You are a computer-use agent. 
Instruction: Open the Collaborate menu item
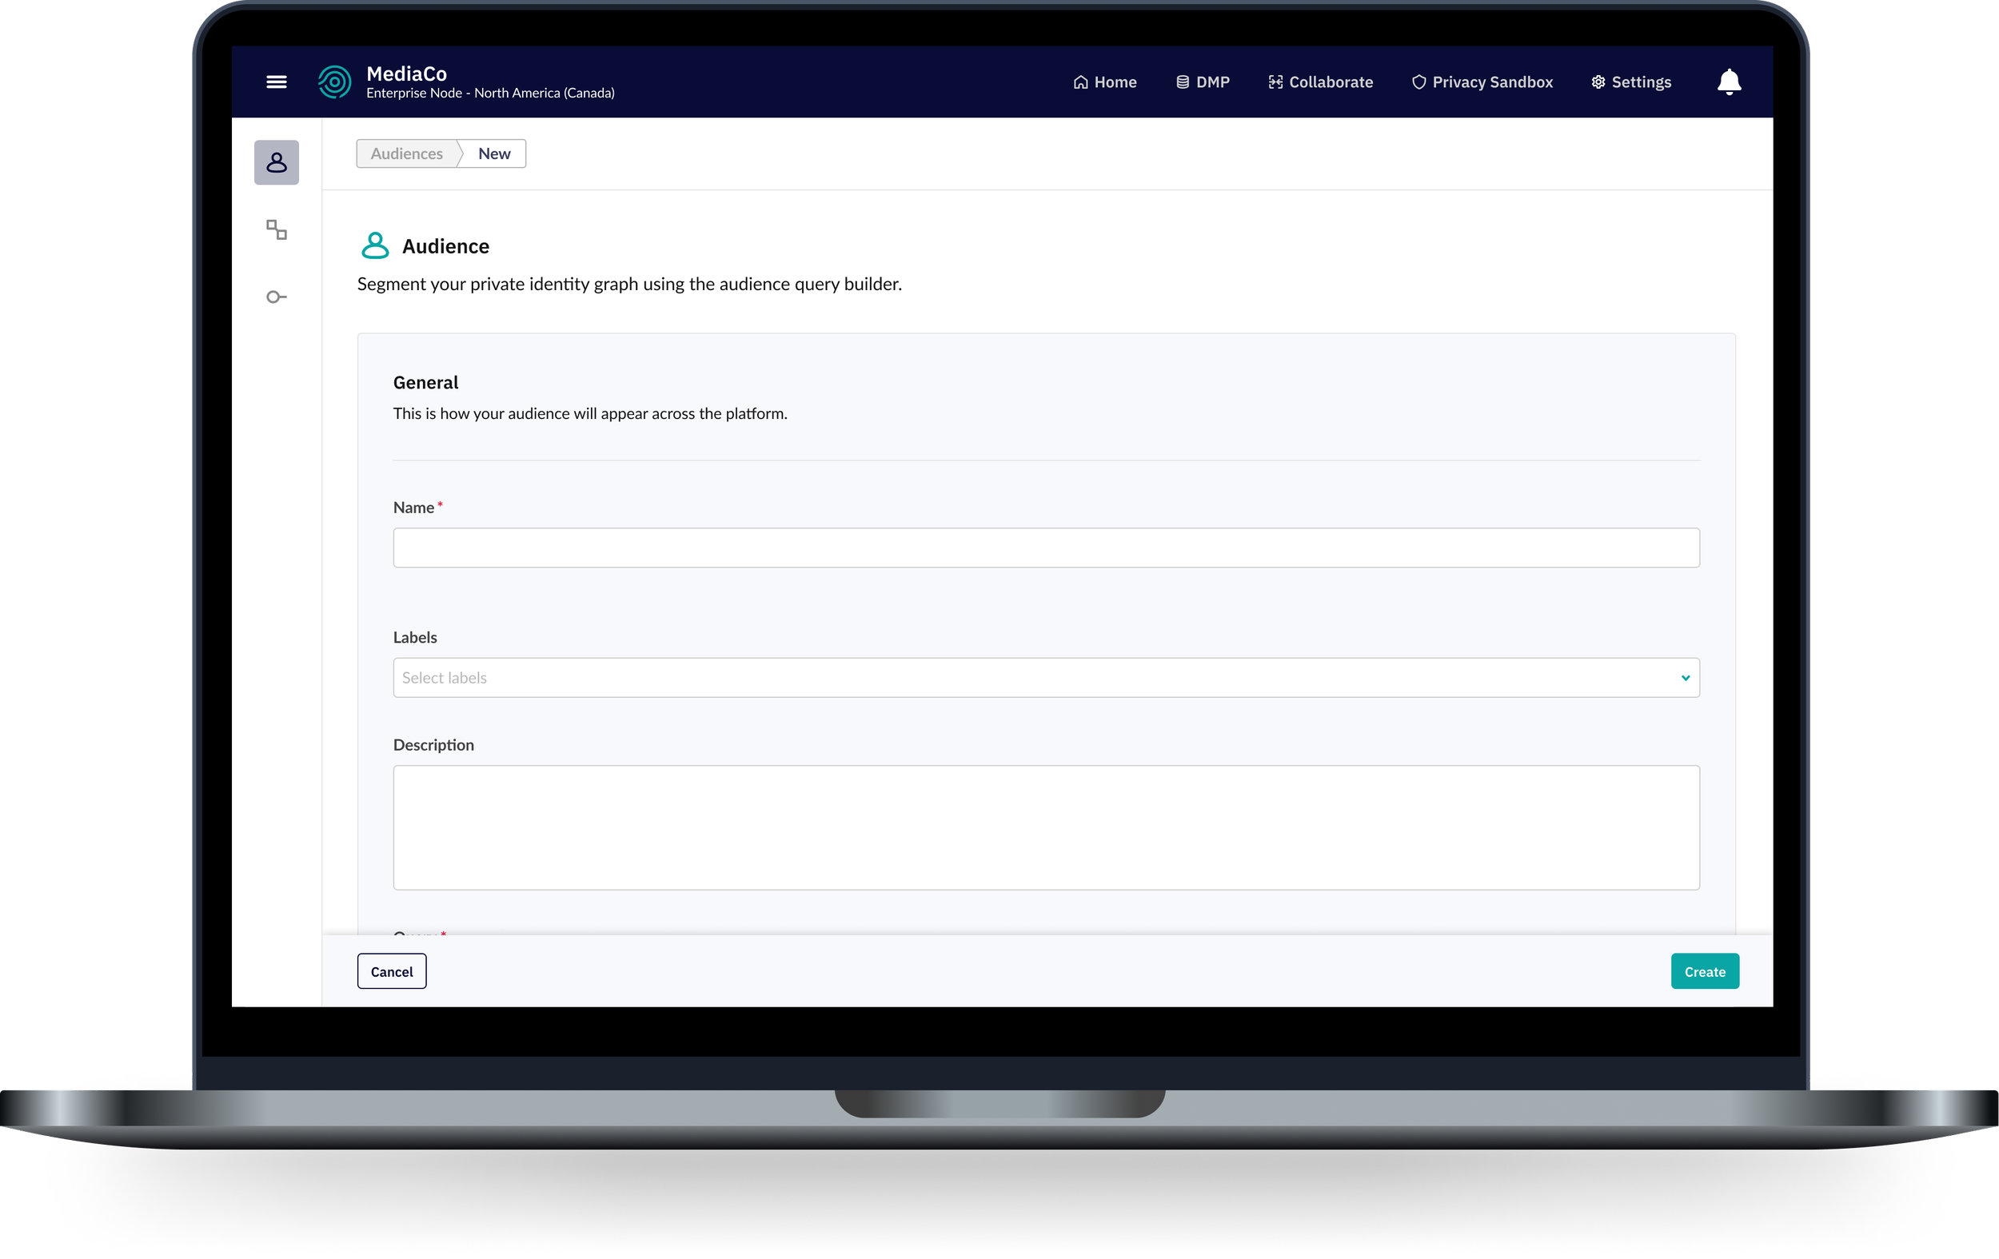[1321, 82]
